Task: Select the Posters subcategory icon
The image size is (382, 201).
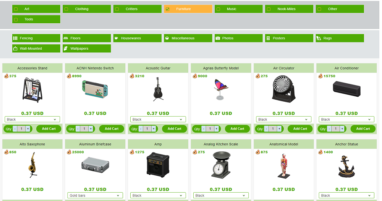Action: coord(268,38)
